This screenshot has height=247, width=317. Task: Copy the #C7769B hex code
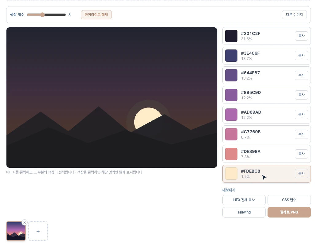click(x=301, y=134)
